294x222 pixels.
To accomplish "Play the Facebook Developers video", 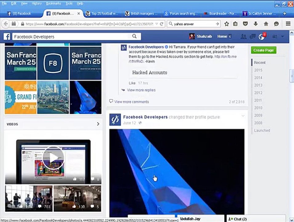I will (x=53, y=158).
